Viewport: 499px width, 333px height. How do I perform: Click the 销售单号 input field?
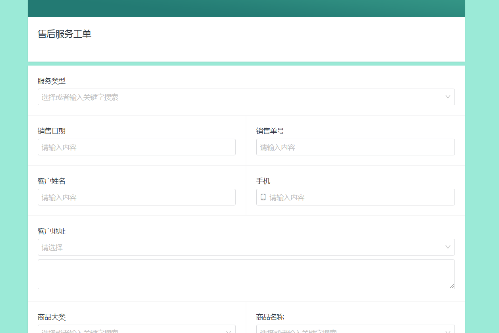[x=356, y=147]
